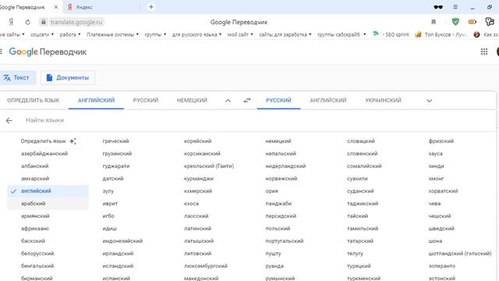Choose иврит from the language list
Viewport: 499px width, 281px height.
110,203
